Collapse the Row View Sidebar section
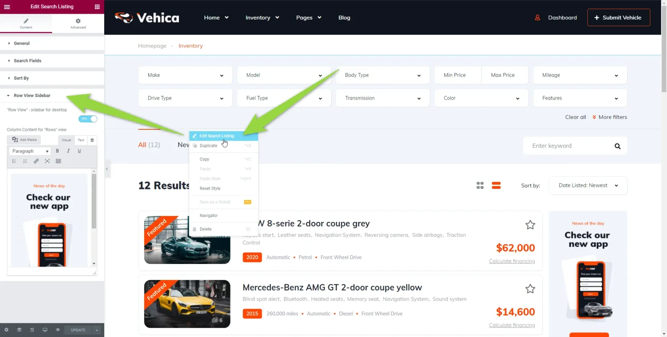This screenshot has height=337, width=667. point(52,96)
